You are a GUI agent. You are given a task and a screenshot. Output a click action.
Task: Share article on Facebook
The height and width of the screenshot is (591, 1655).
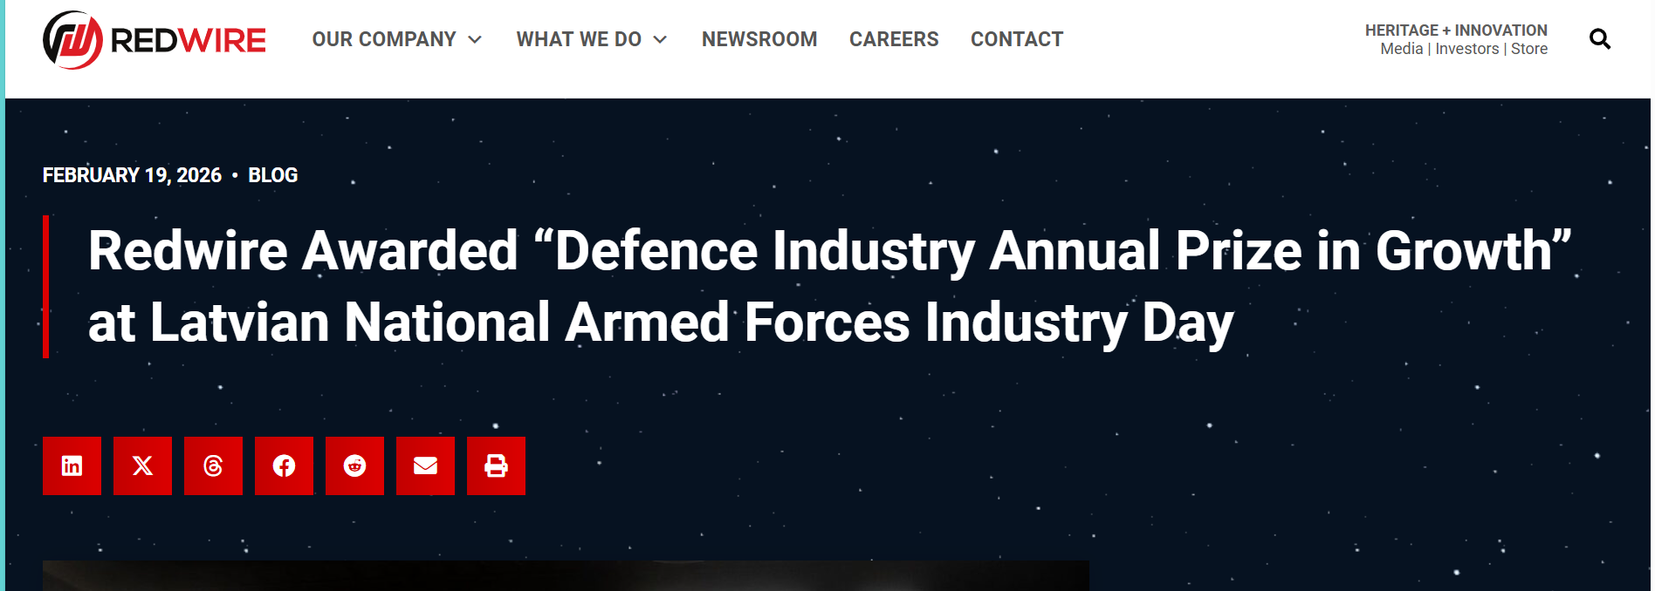(x=284, y=465)
